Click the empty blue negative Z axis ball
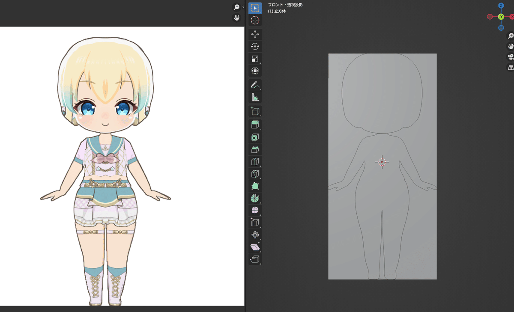514x312 pixels. click(x=501, y=28)
